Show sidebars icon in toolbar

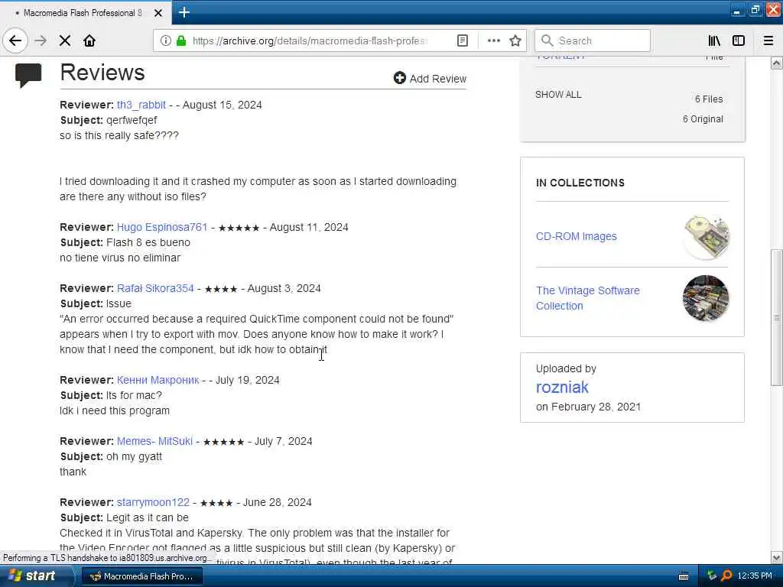(x=739, y=41)
